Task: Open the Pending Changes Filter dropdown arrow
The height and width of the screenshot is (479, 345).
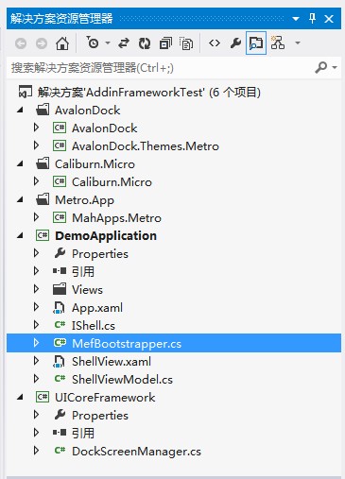Action: coord(108,43)
